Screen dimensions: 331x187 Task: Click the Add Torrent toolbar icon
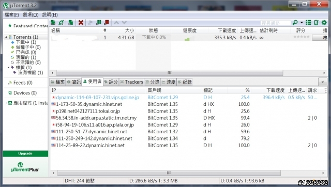click(53, 22)
